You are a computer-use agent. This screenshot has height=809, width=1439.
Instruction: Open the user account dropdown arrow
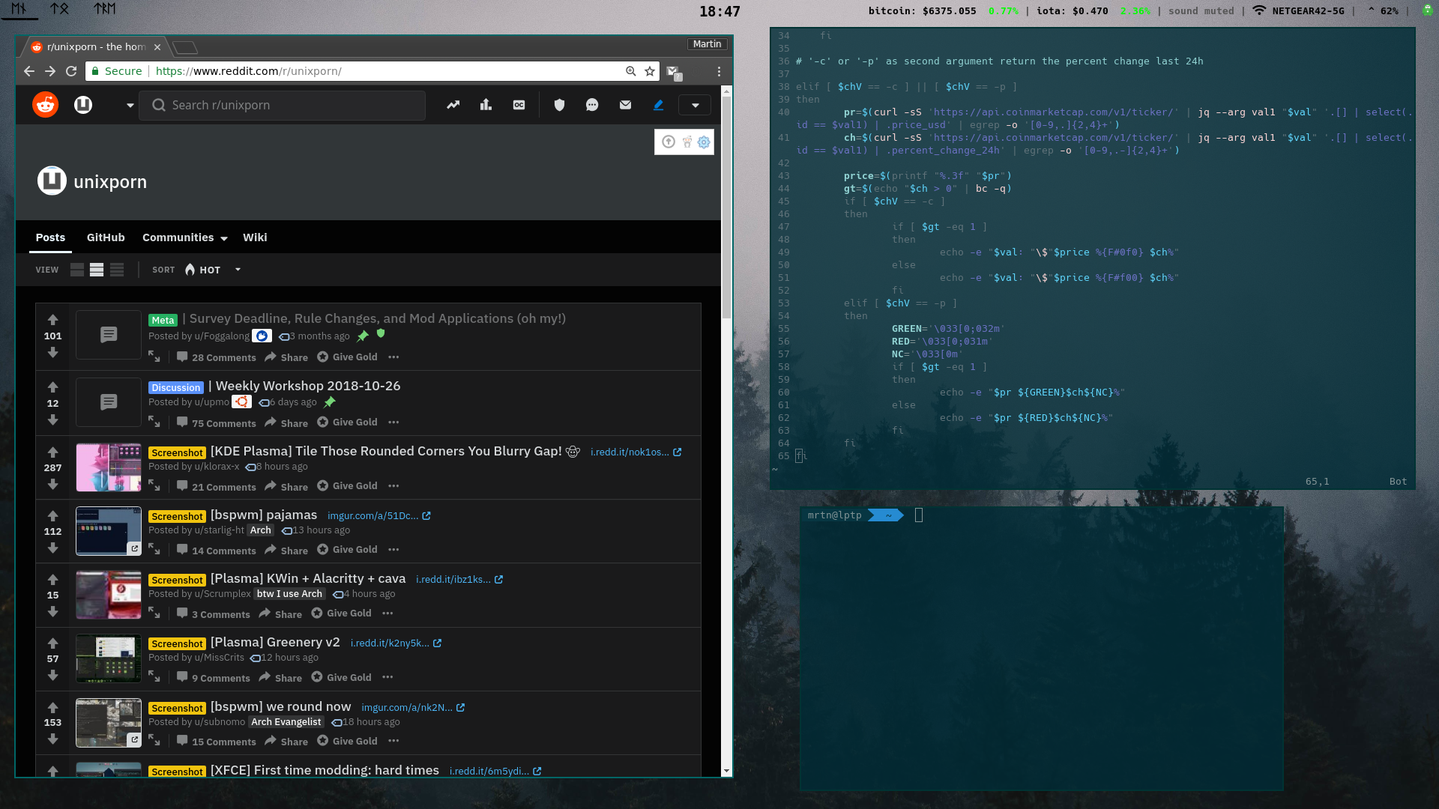click(695, 105)
